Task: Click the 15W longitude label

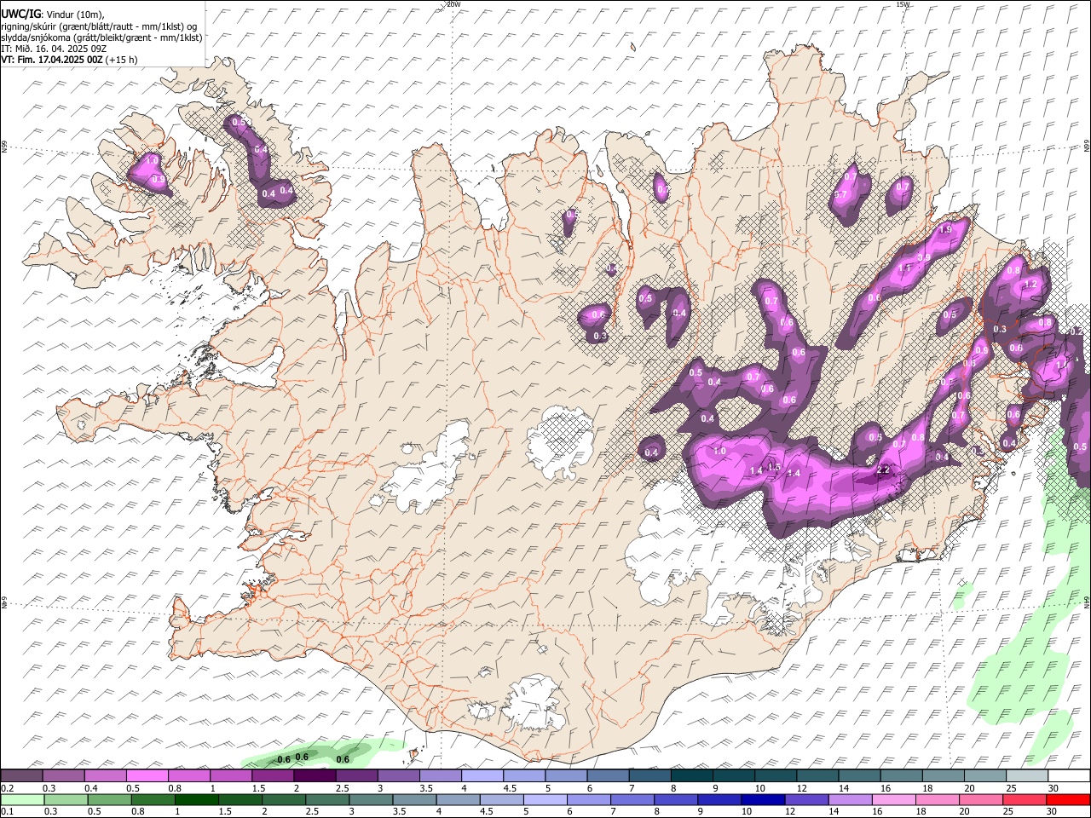Action: pyautogui.click(x=903, y=4)
